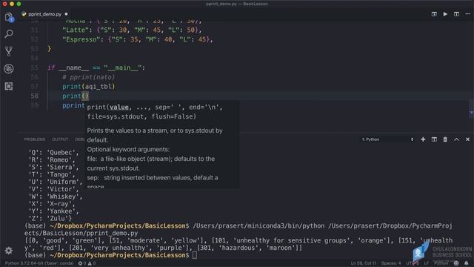The height and width of the screenshot is (267, 474).
Task: Switch to the PROBLEMS panel tab
Action: [x=35, y=139]
